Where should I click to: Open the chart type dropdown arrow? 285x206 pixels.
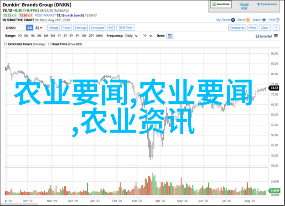point(41,28)
